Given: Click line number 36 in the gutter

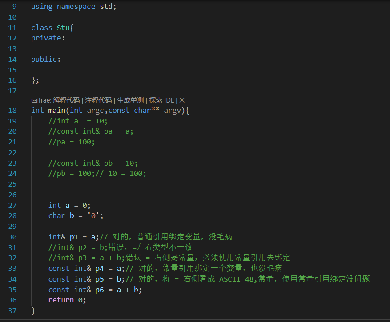Looking at the screenshot, I should [x=12, y=300].
